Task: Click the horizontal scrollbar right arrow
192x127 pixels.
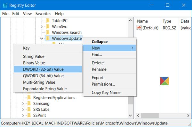Action: point(188,116)
